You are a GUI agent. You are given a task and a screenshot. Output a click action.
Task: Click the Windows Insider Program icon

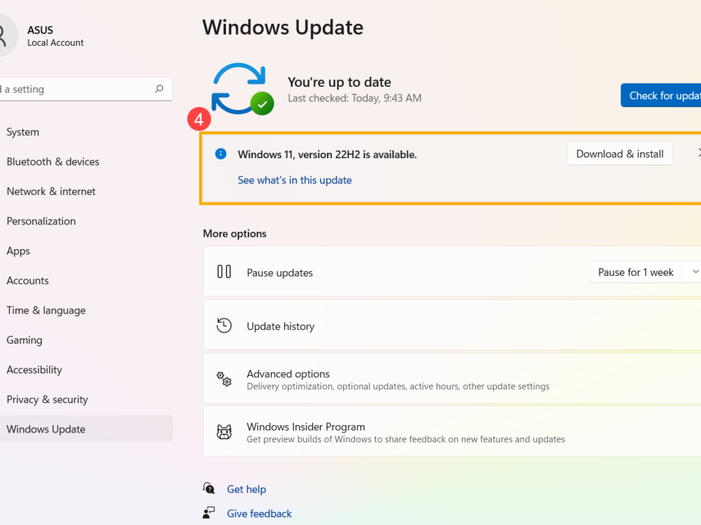224,432
